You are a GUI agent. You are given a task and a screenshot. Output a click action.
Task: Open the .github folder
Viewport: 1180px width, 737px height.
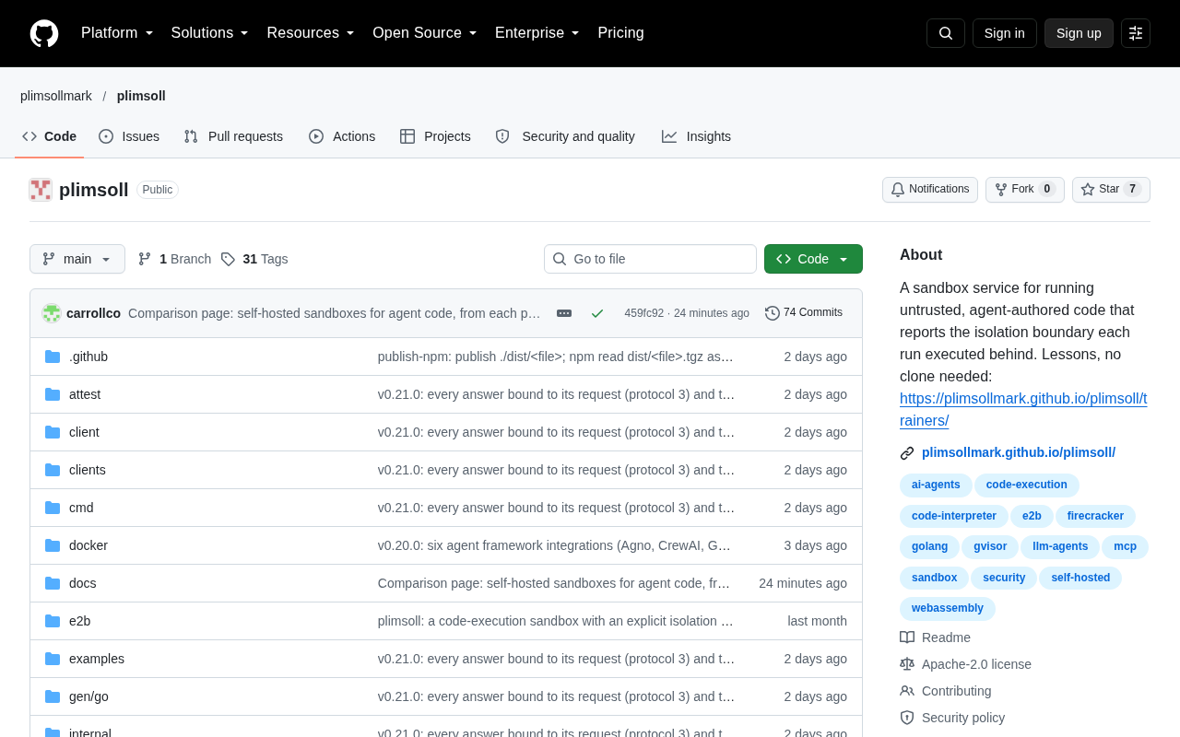pos(88,357)
